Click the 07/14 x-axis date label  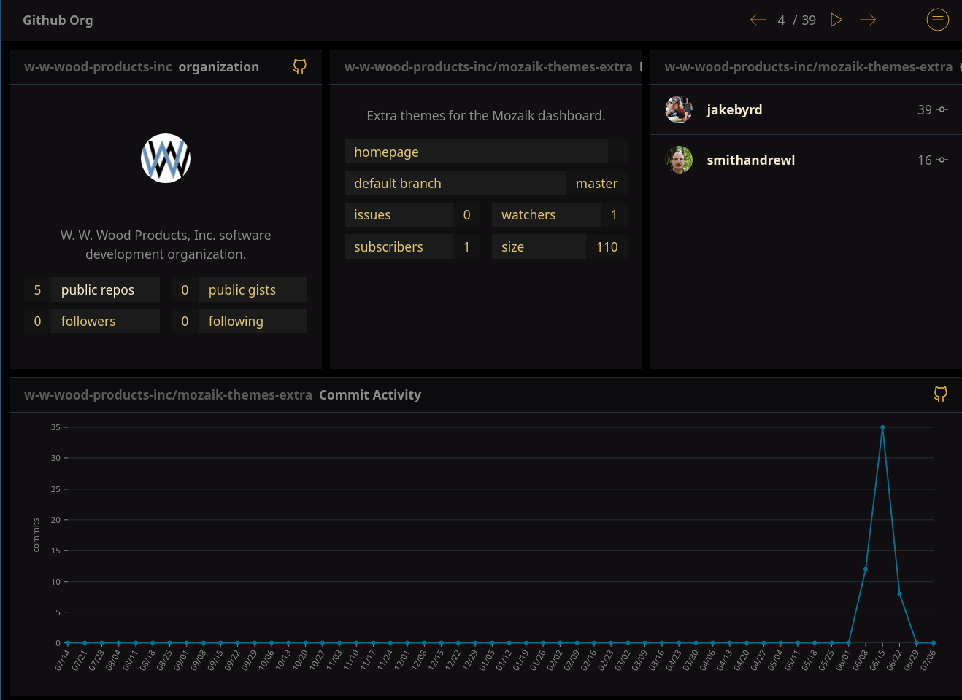click(x=63, y=660)
